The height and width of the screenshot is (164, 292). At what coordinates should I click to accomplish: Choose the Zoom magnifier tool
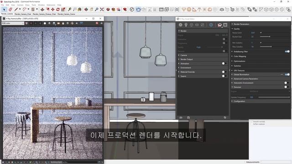pyautogui.click(x=96, y=9)
